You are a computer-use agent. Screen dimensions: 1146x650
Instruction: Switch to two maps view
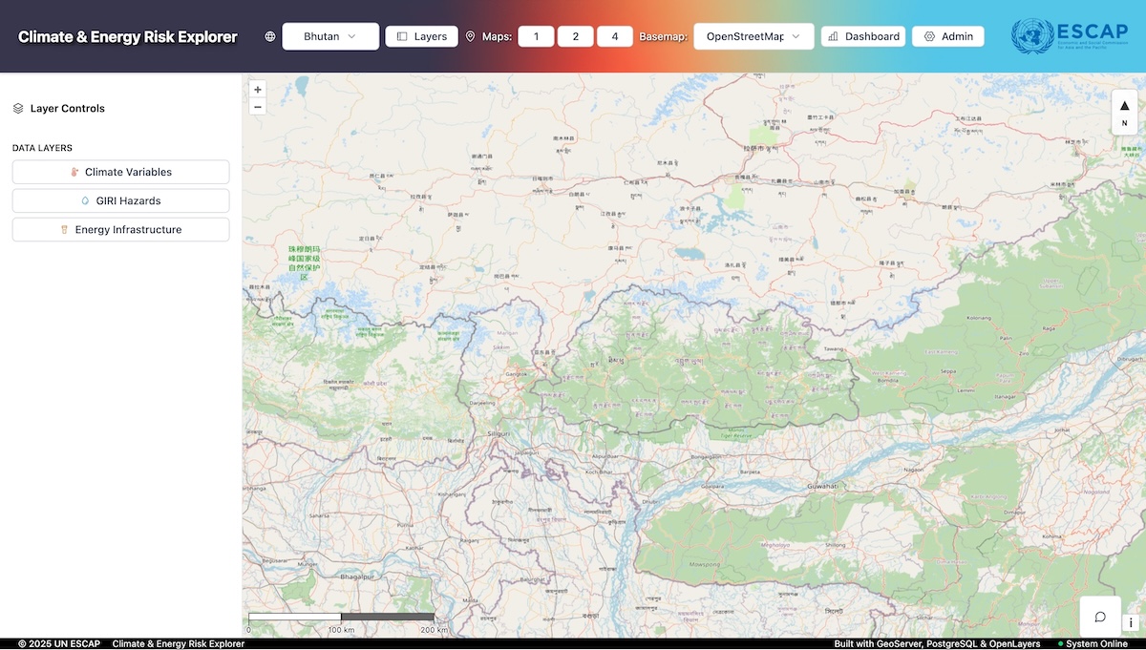(576, 36)
